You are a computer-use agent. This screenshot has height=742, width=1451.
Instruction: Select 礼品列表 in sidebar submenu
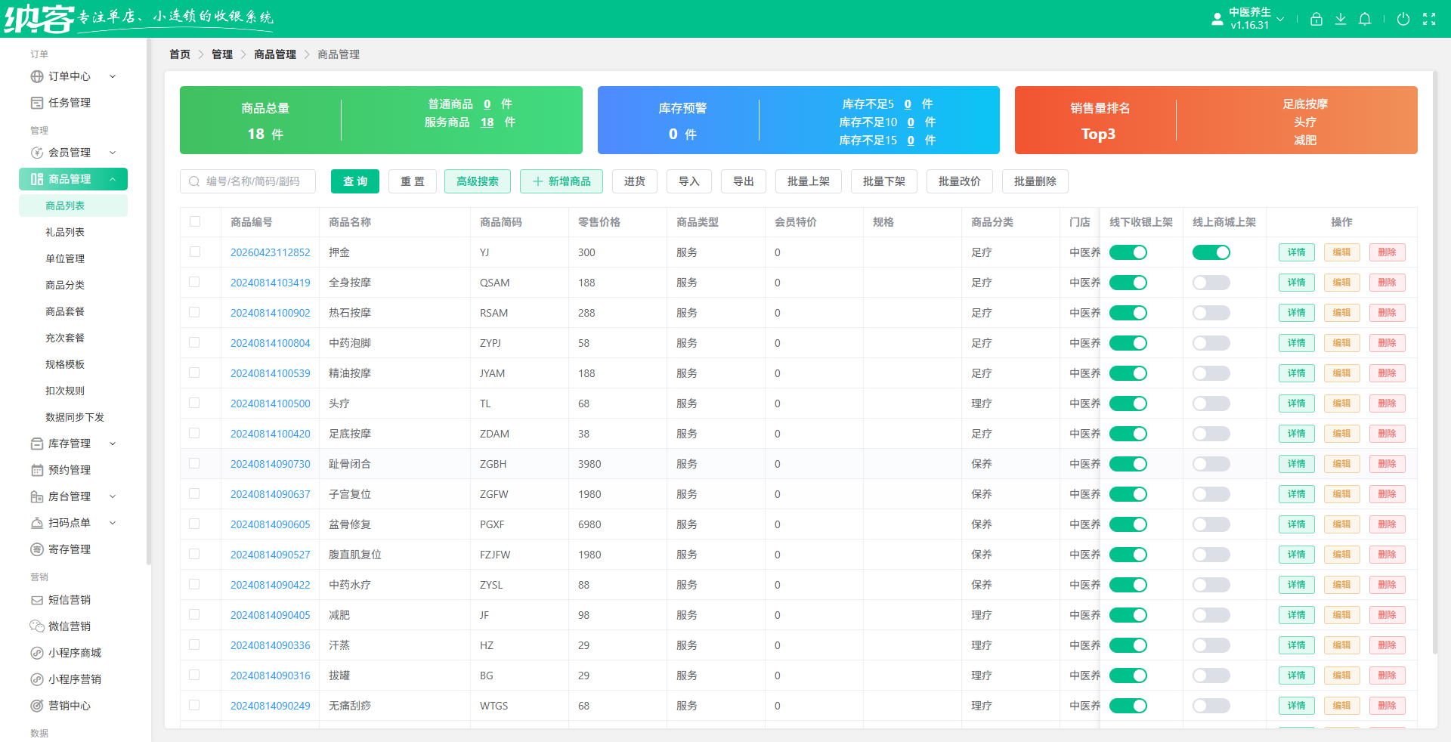65,232
